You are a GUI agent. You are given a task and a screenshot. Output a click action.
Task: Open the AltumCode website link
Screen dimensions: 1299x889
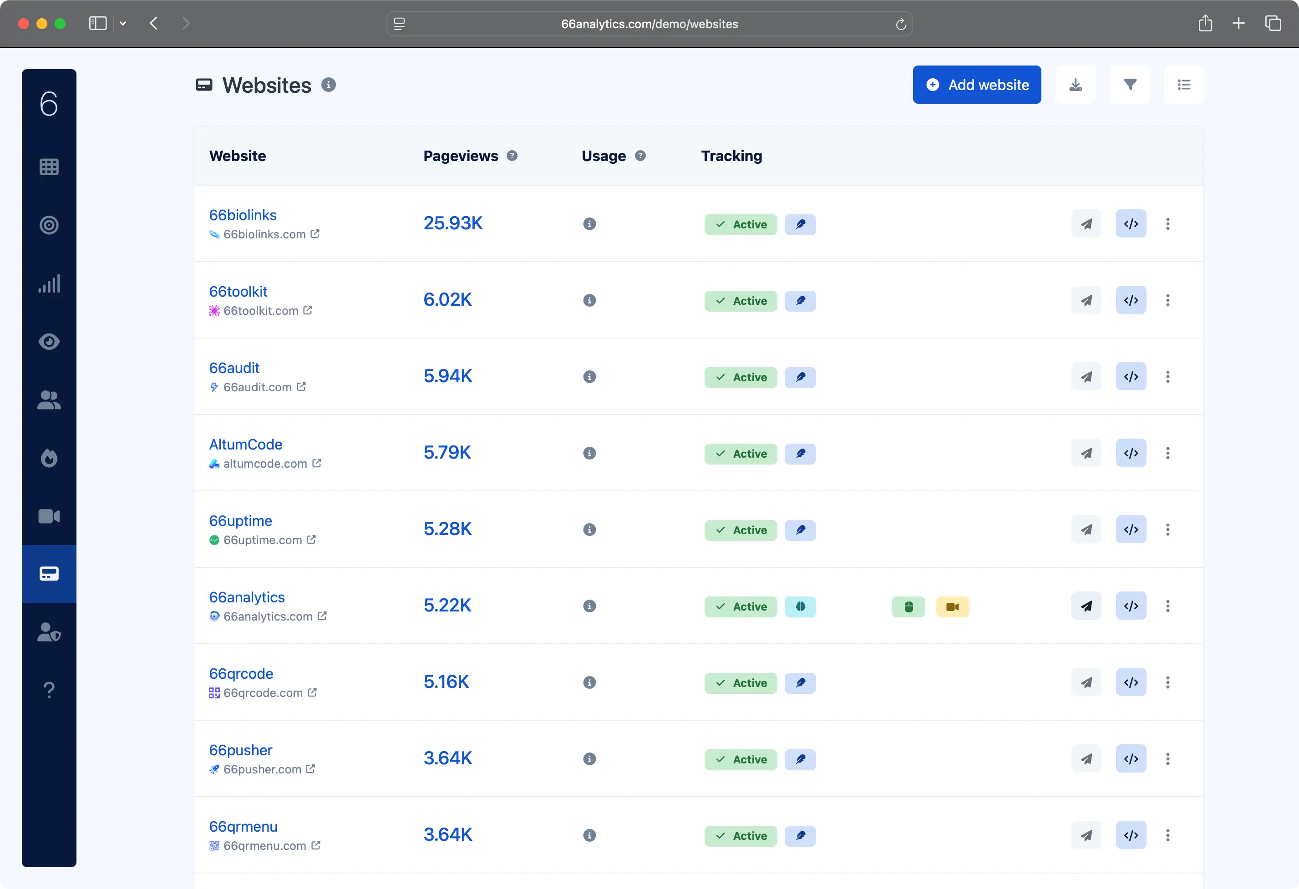(245, 445)
